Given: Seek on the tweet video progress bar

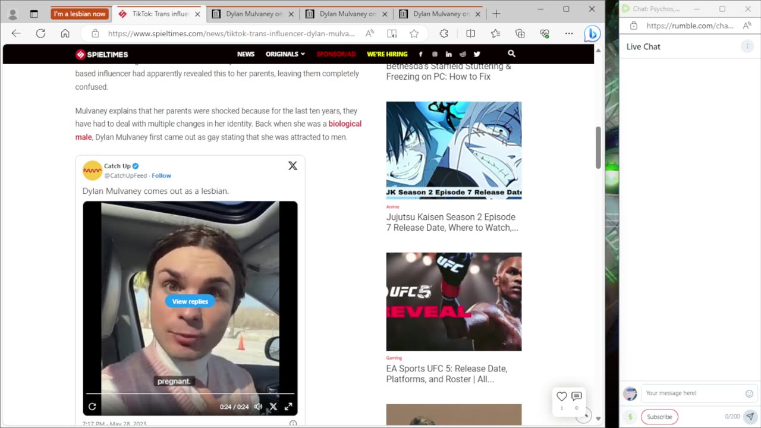Looking at the screenshot, I should click(190, 394).
